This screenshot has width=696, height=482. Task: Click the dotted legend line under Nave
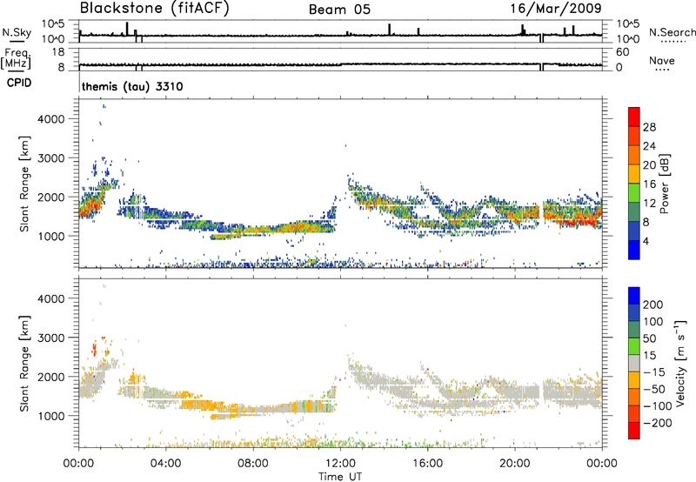662,70
